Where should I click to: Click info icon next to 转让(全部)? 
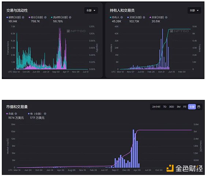click(x=45, y=17)
